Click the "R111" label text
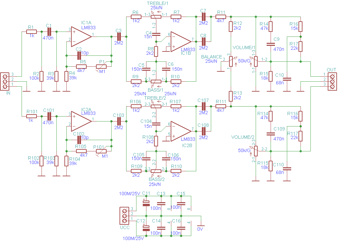 tap(221, 102)
